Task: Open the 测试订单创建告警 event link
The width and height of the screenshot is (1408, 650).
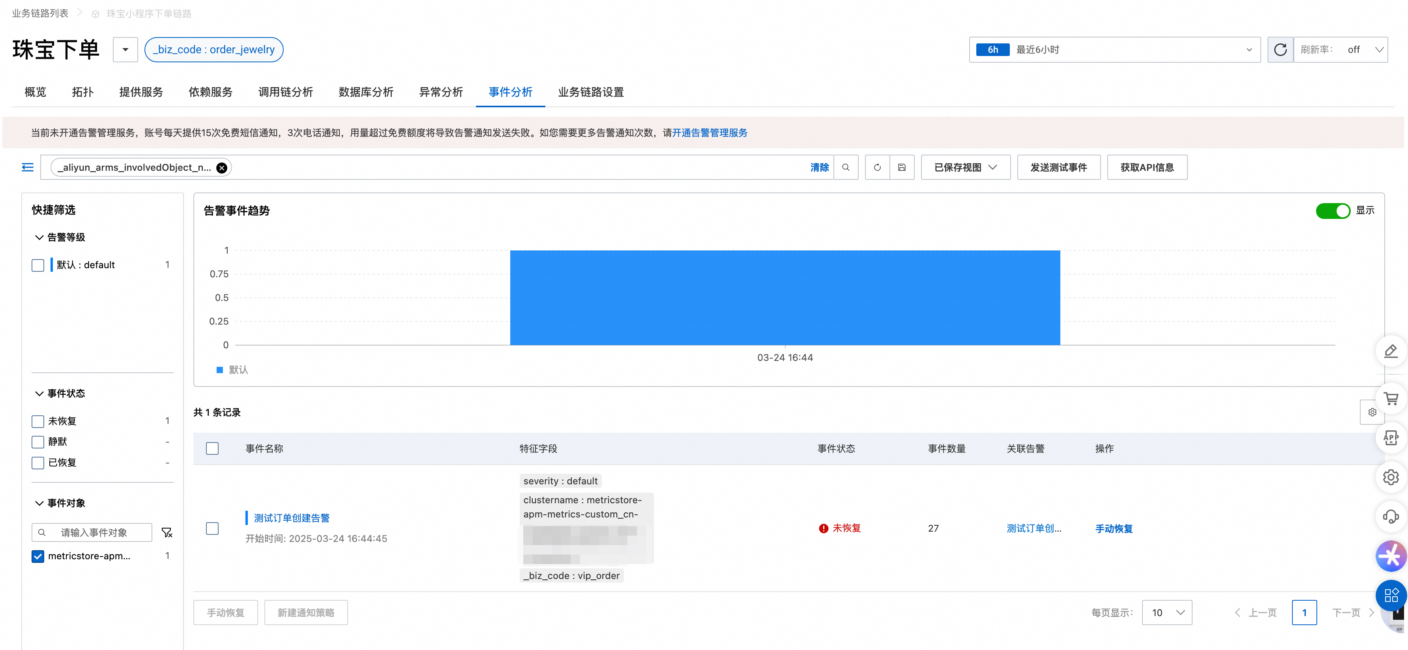Action: pos(292,518)
